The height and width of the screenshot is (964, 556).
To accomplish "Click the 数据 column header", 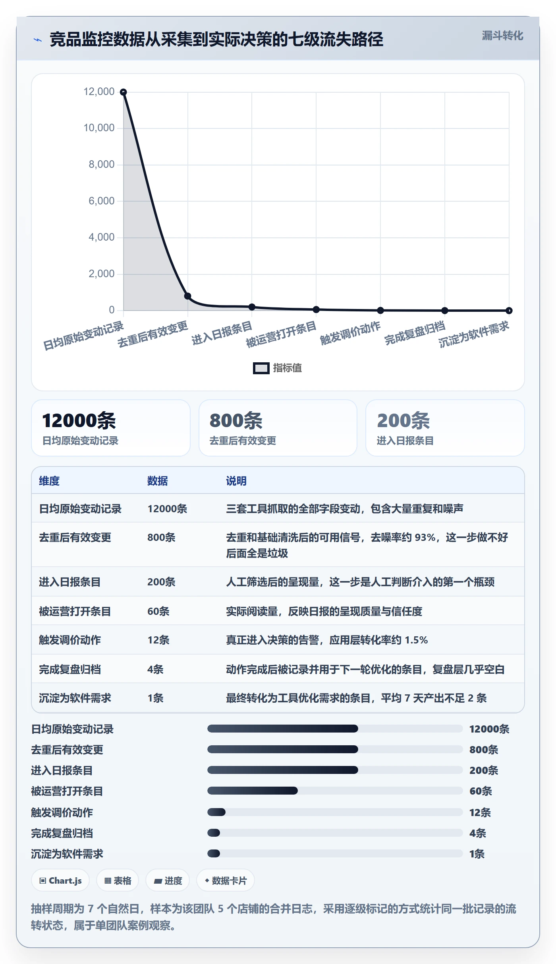I will (158, 481).
